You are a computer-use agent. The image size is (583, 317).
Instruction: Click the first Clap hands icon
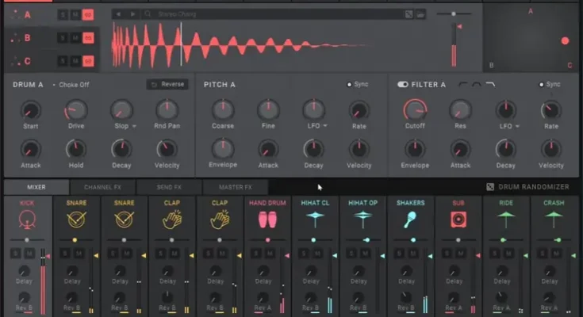171,220
